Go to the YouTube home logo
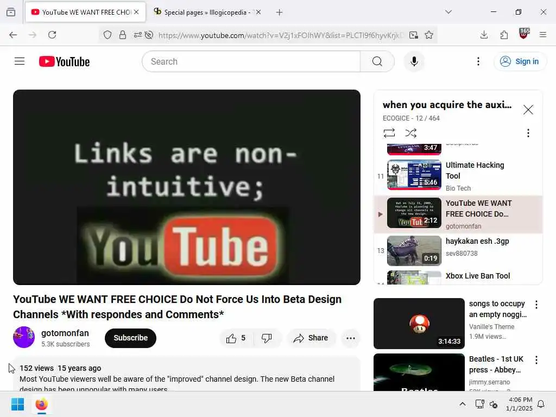Screen dimensions: 556x417 point(64,61)
